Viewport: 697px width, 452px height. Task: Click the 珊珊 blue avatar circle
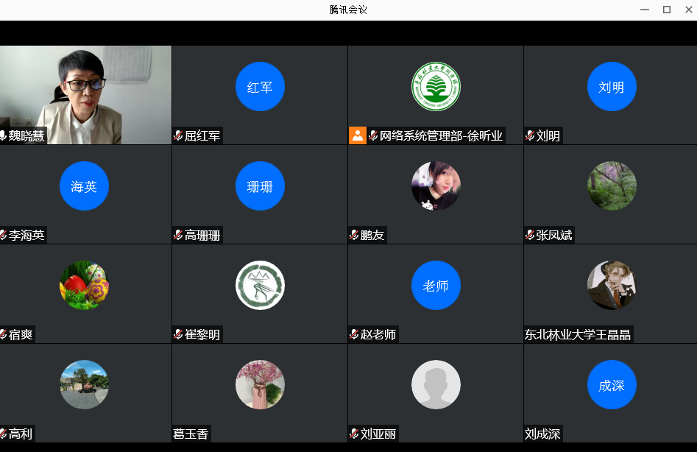260,186
